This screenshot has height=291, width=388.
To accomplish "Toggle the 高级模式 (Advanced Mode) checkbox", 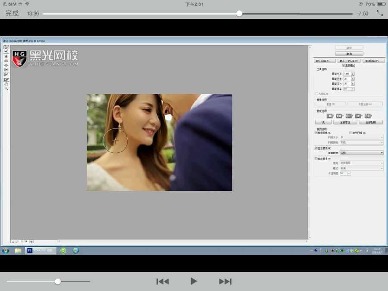I will 344,66.
